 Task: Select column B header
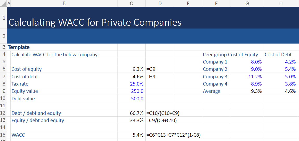point(64,3)
